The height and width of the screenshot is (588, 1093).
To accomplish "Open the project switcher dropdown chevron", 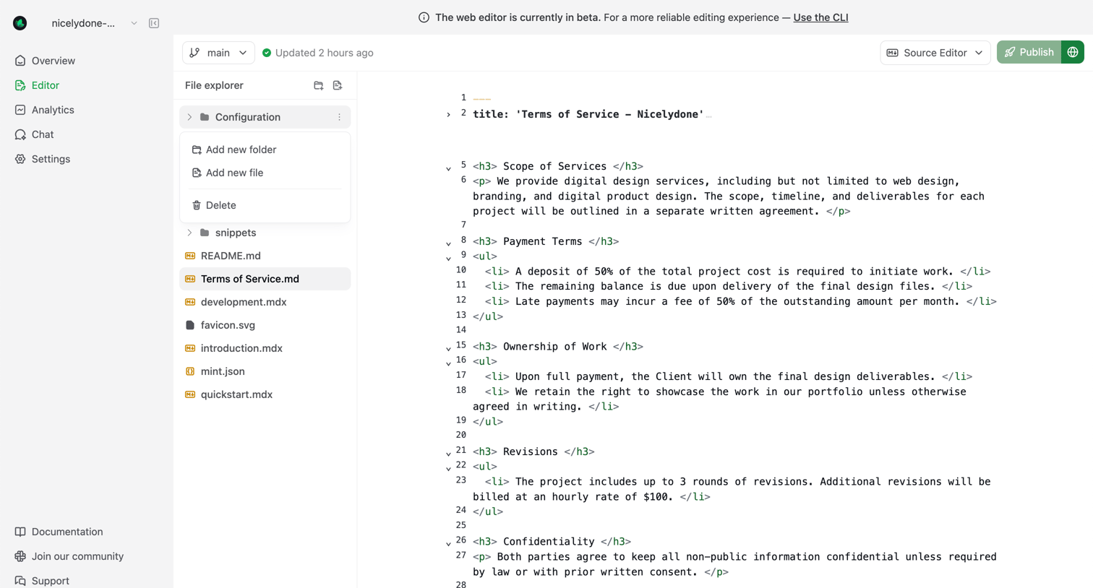I will [x=134, y=23].
